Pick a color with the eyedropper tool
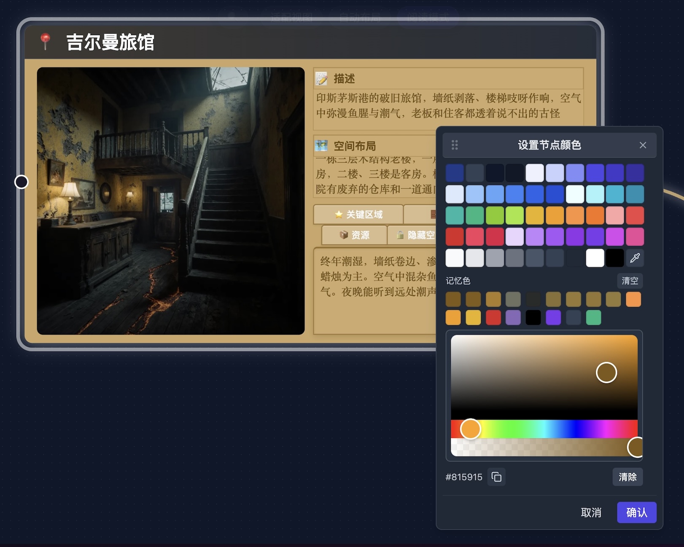Screen dimensions: 684x547 (635, 258)
